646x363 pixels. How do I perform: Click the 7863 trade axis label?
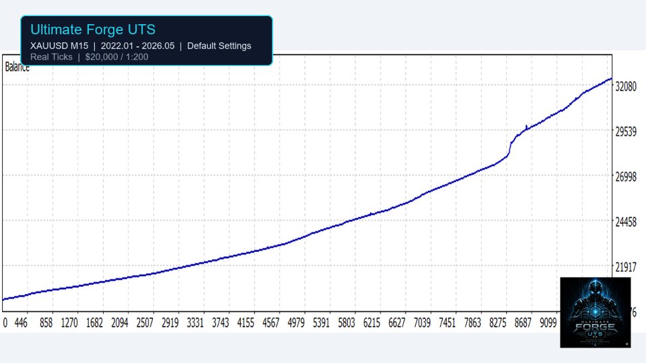(472, 323)
